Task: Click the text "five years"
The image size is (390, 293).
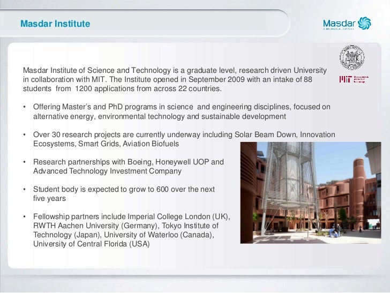Action: click(x=49, y=199)
